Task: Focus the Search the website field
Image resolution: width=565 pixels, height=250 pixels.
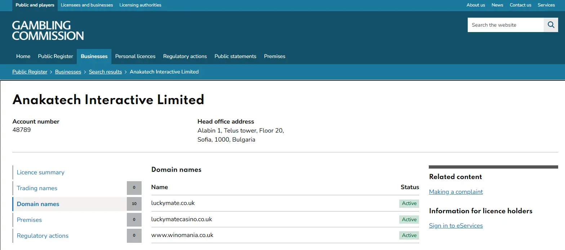Action: (506, 25)
